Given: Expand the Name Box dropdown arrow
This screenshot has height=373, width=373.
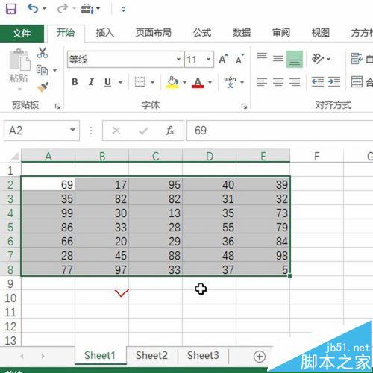Looking at the screenshot, I should pos(72,130).
